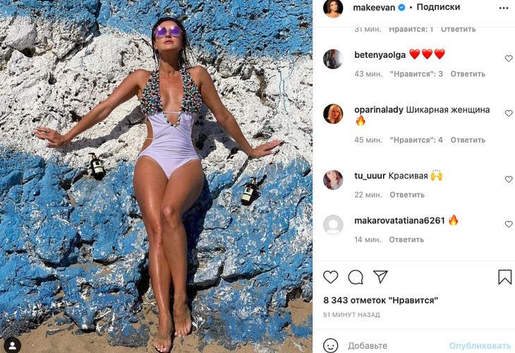Save post with bookmark icon
Viewport: 515px width, 353px height.
(x=505, y=277)
